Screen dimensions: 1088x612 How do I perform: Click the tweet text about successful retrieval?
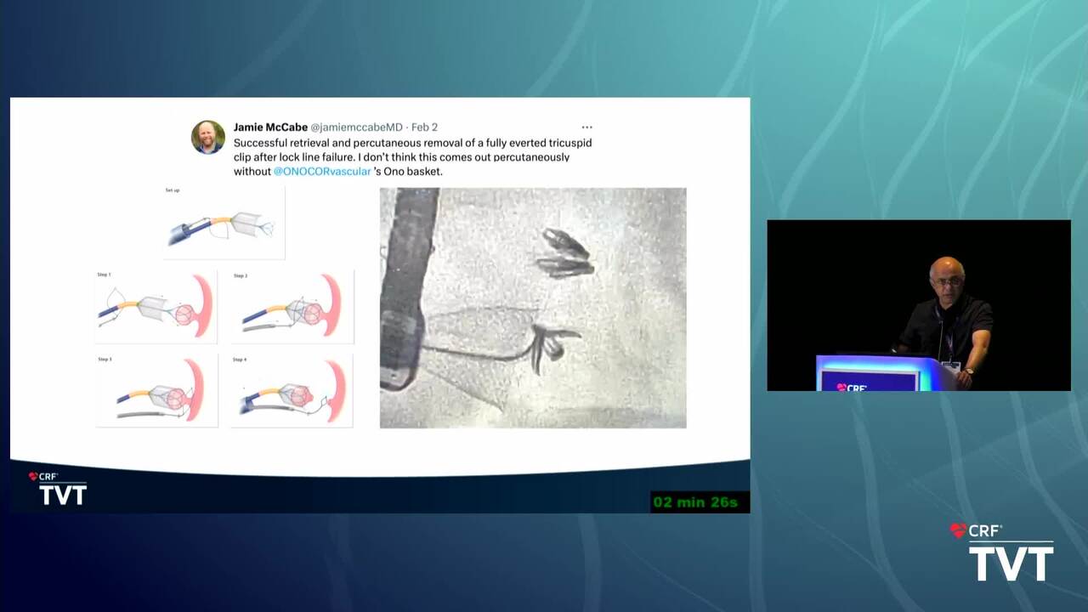(x=413, y=156)
